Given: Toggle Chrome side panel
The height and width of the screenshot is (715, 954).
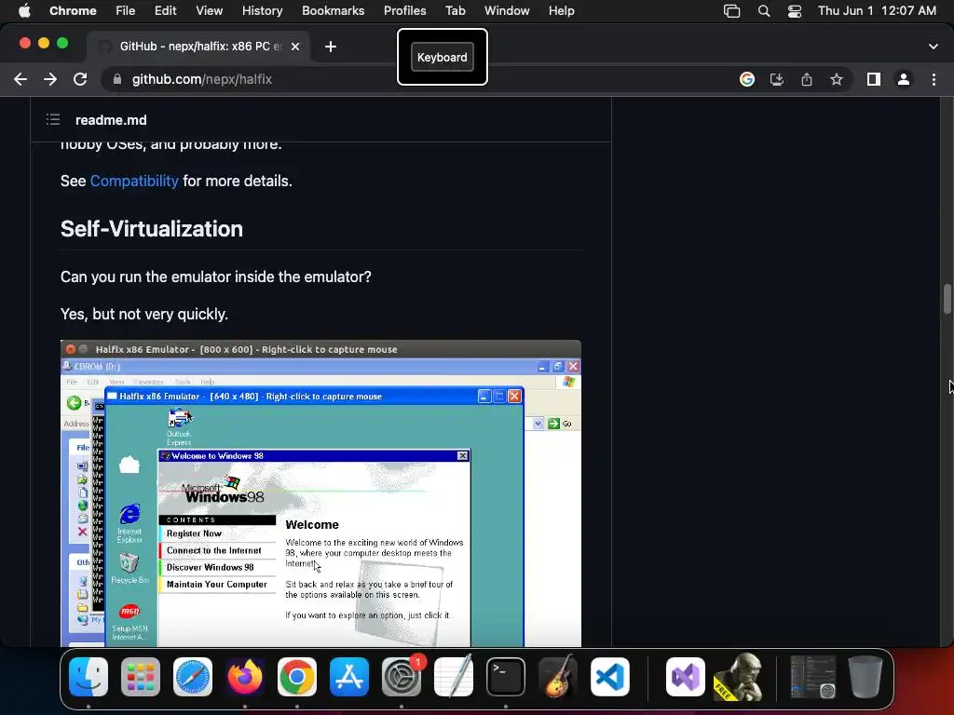Looking at the screenshot, I should tap(874, 79).
